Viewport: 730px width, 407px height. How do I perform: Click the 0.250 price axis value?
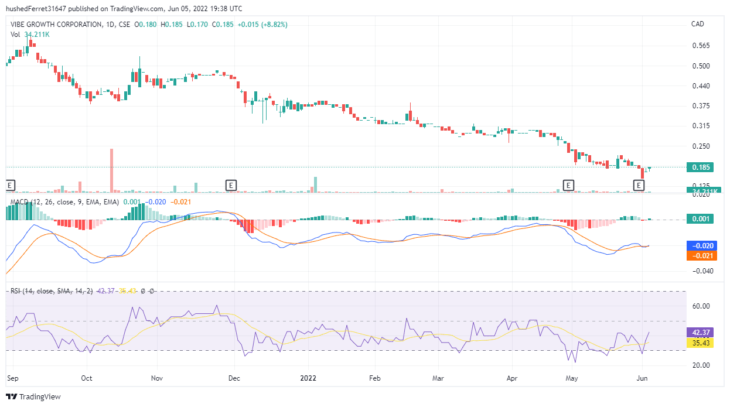point(701,146)
